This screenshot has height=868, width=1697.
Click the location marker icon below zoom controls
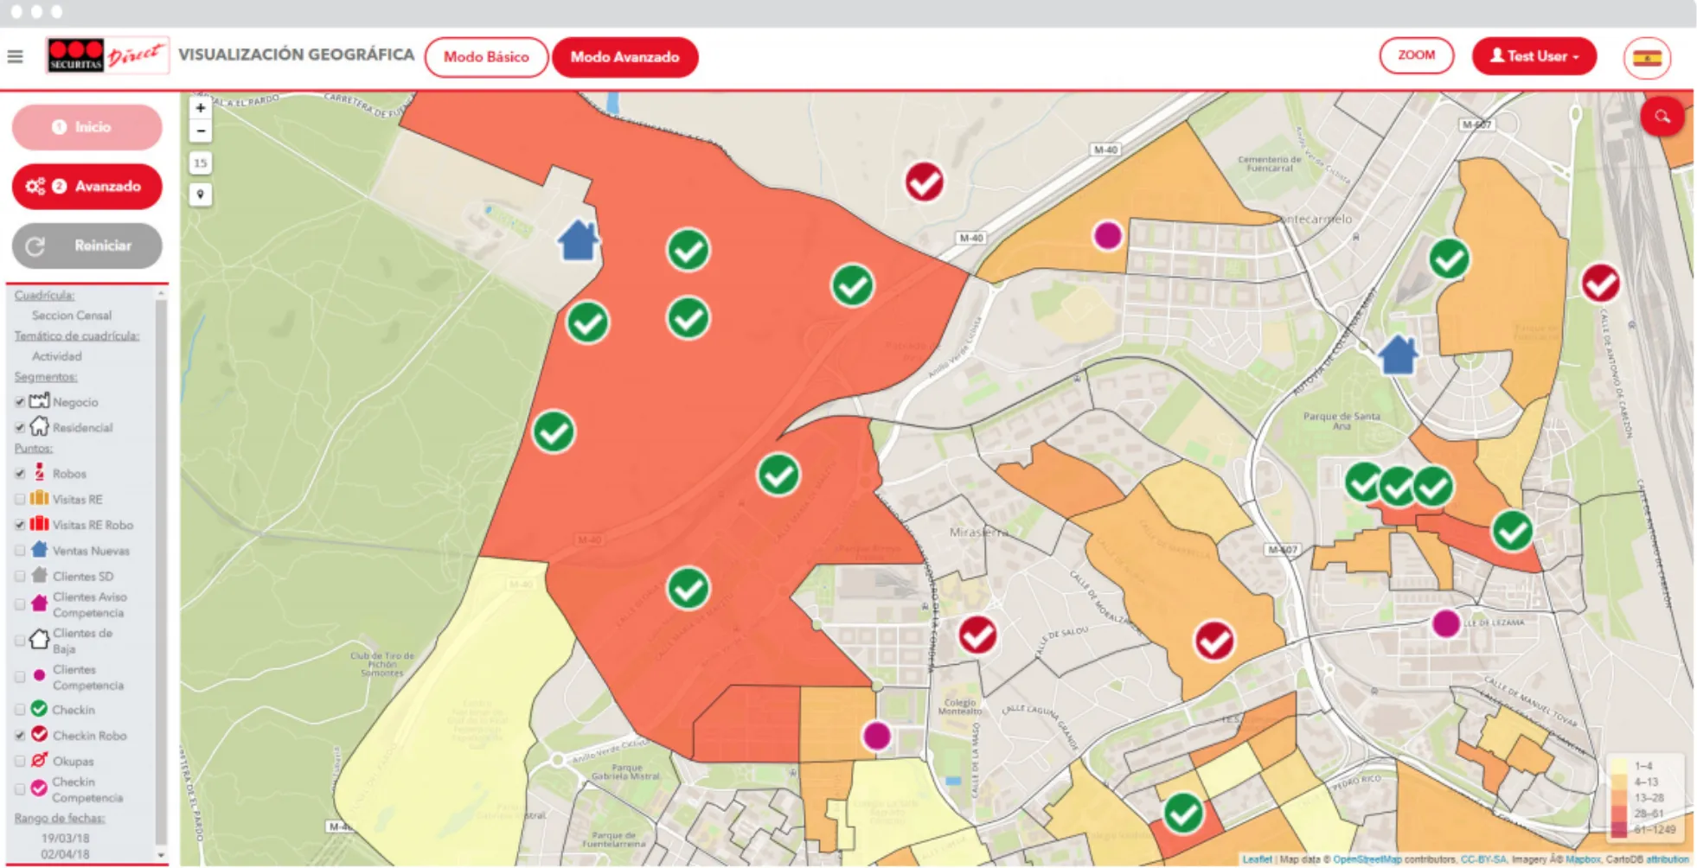pos(201,194)
